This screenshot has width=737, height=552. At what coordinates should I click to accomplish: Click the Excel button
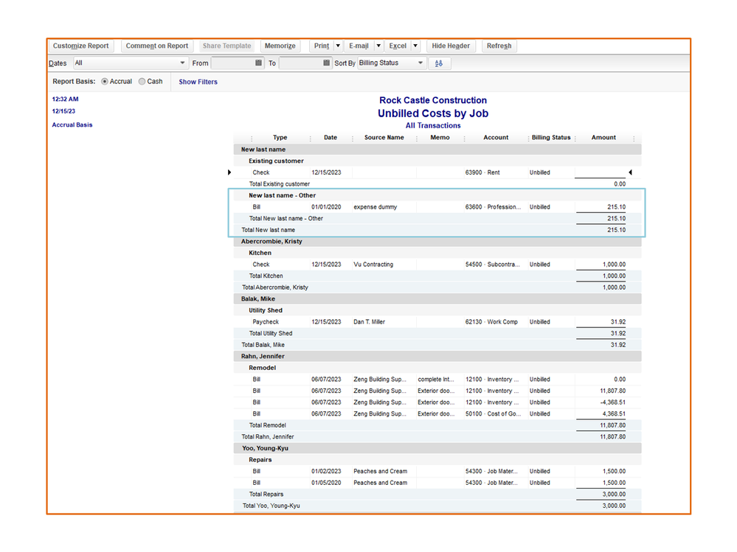pyautogui.click(x=398, y=46)
